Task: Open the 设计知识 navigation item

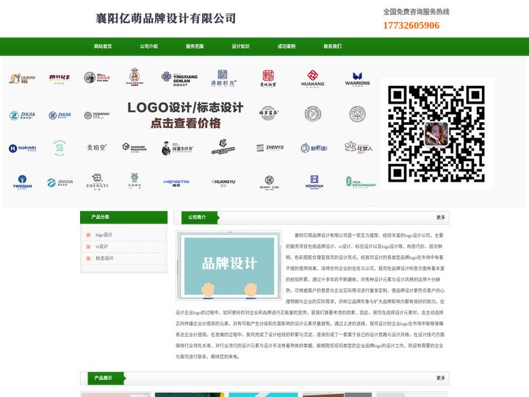Action: (240, 46)
